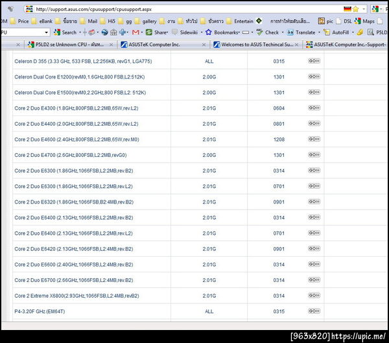Image resolution: width=389 pixels, height=343 pixels.
Task: Select BIOS version 1208 in E4600 row
Action: pos(279,139)
